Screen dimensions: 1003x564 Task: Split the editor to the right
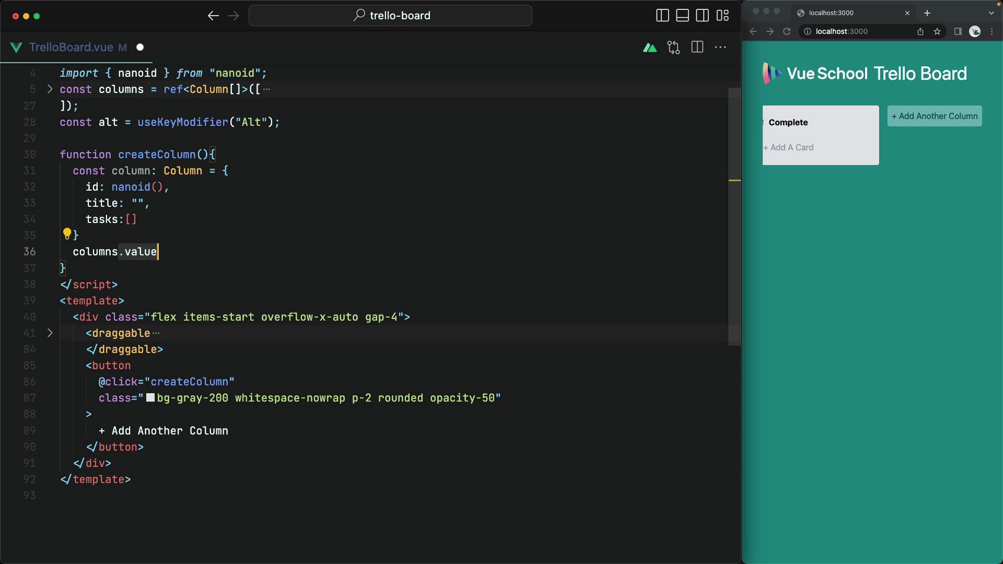pyautogui.click(x=697, y=48)
